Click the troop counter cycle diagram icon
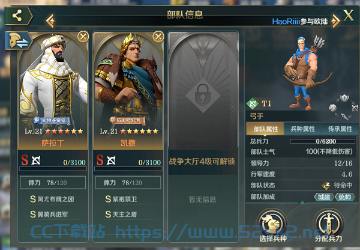The image size is (360, 250). pos(344,107)
